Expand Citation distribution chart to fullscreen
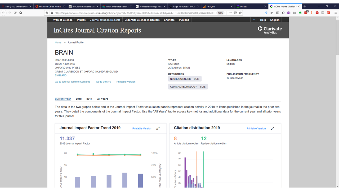339x191 pixels. 272,128
